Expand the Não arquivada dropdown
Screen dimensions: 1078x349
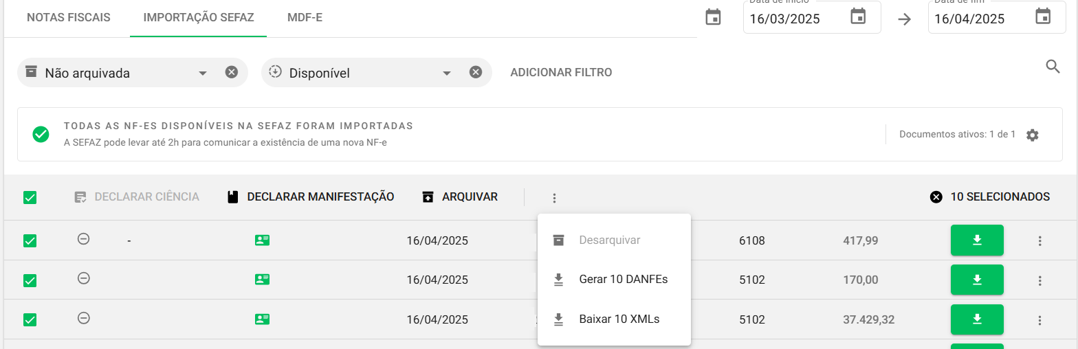coord(202,73)
